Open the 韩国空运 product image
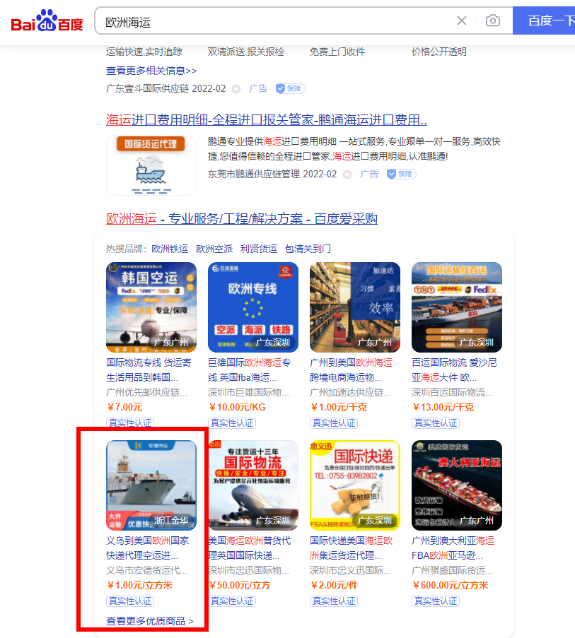 coord(151,307)
